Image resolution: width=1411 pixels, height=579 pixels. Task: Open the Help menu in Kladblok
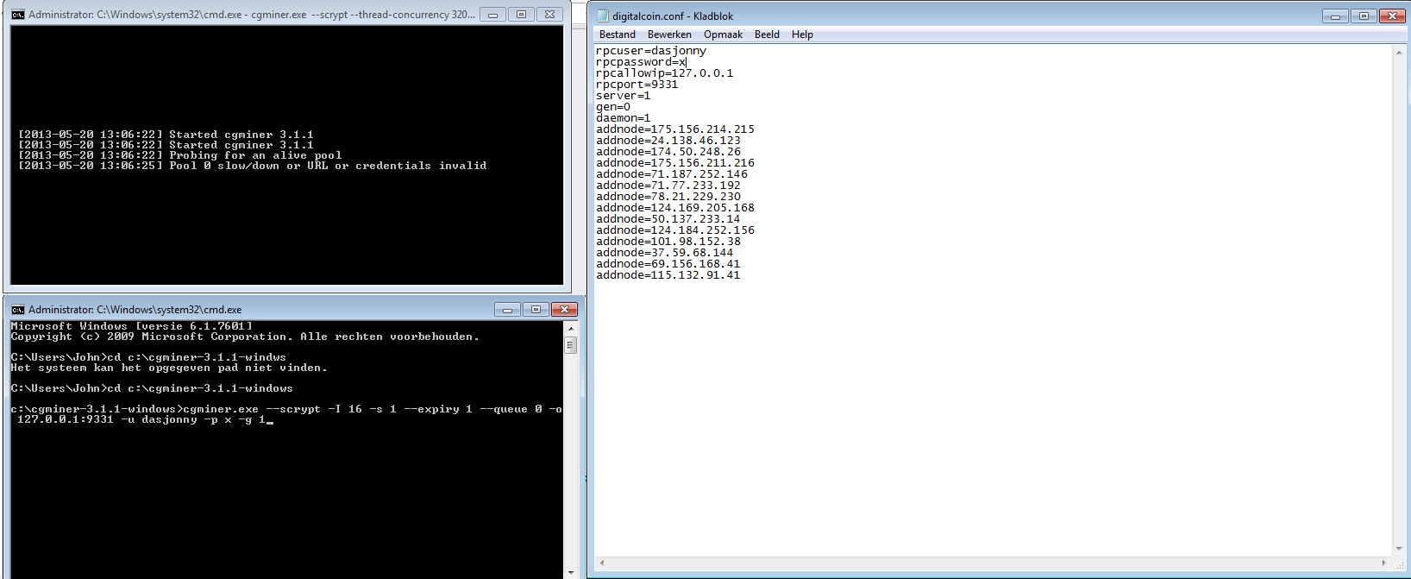[802, 35]
